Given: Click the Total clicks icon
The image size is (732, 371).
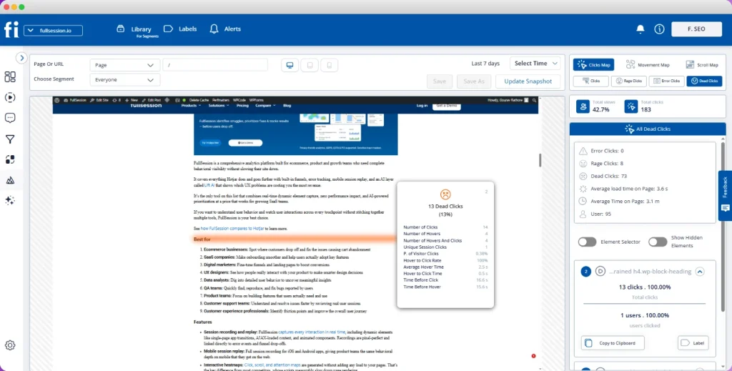Looking at the screenshot, I should (x=631, y=107).
